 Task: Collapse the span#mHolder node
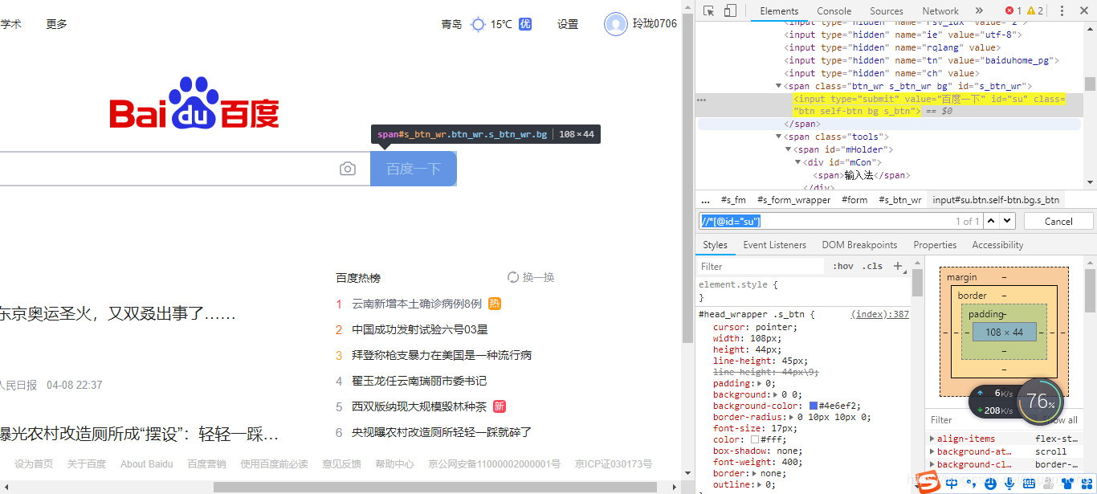click(x=788, y=150)
